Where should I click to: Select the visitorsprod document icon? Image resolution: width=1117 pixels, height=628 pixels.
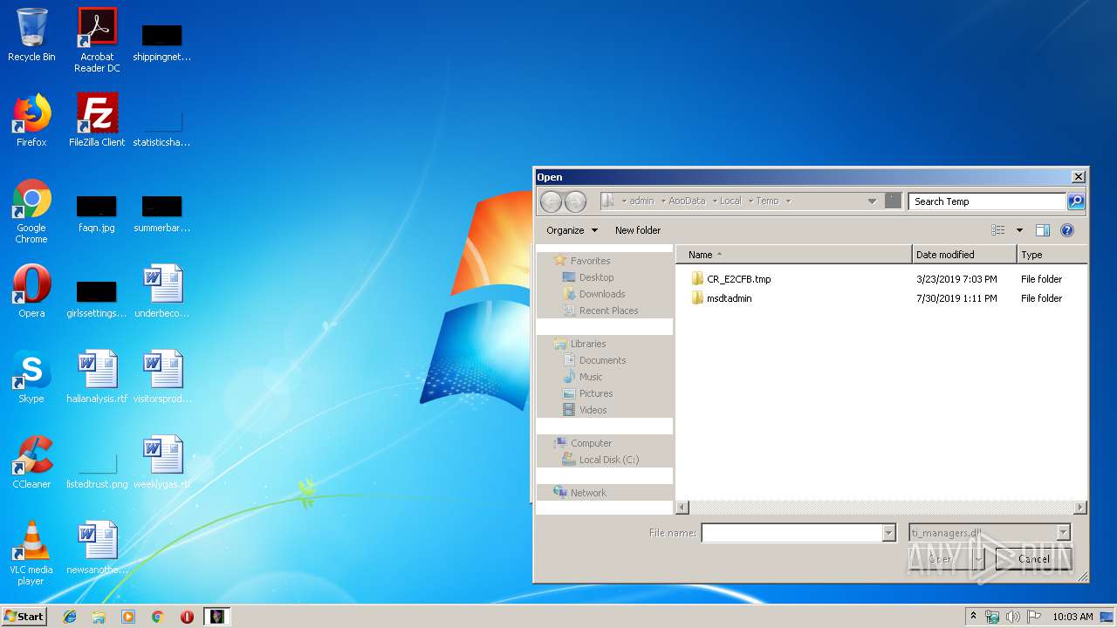click(x=162, y=377)
